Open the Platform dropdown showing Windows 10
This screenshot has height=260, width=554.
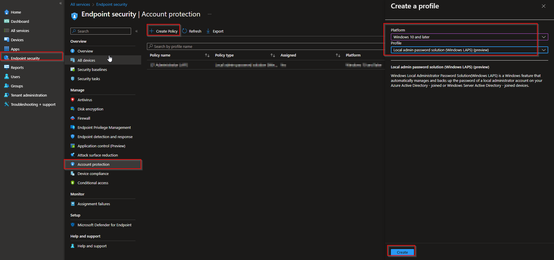pos(544,37)
